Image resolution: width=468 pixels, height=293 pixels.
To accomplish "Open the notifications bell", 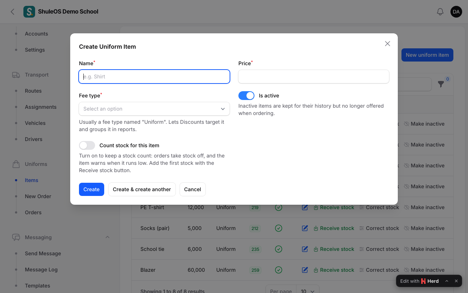I will point(440,12).
